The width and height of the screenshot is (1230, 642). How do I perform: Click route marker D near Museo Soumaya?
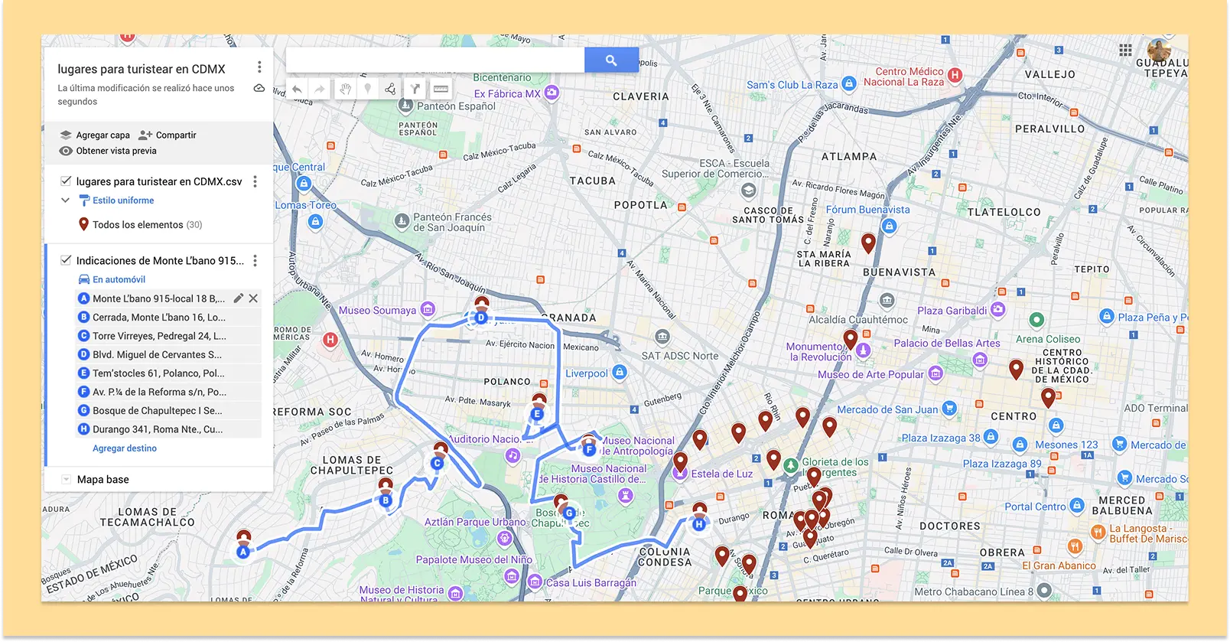pos(481,318)
